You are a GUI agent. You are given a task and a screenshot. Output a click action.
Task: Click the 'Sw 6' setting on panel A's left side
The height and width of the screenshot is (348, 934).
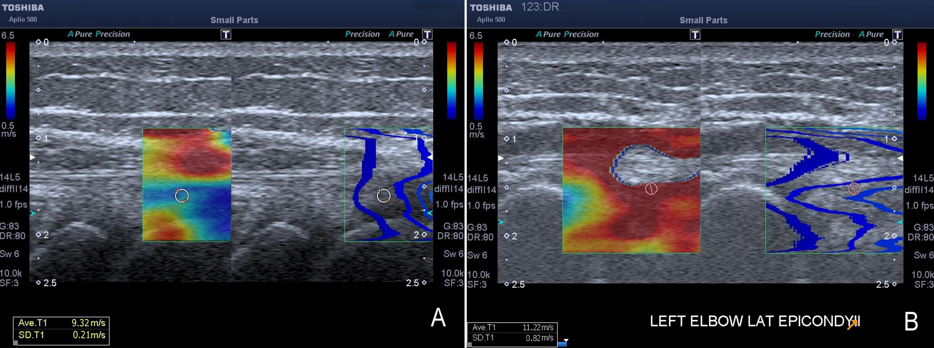pyautogui.click(x=10, y=254)
